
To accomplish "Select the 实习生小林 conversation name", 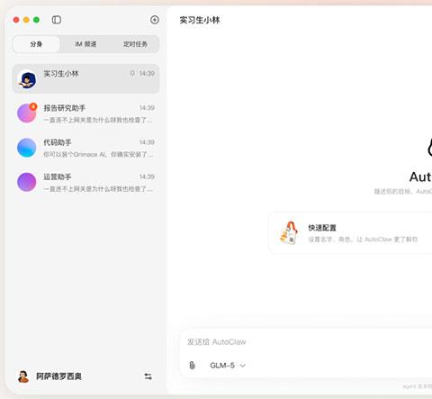I will click(x=61, y=74).
